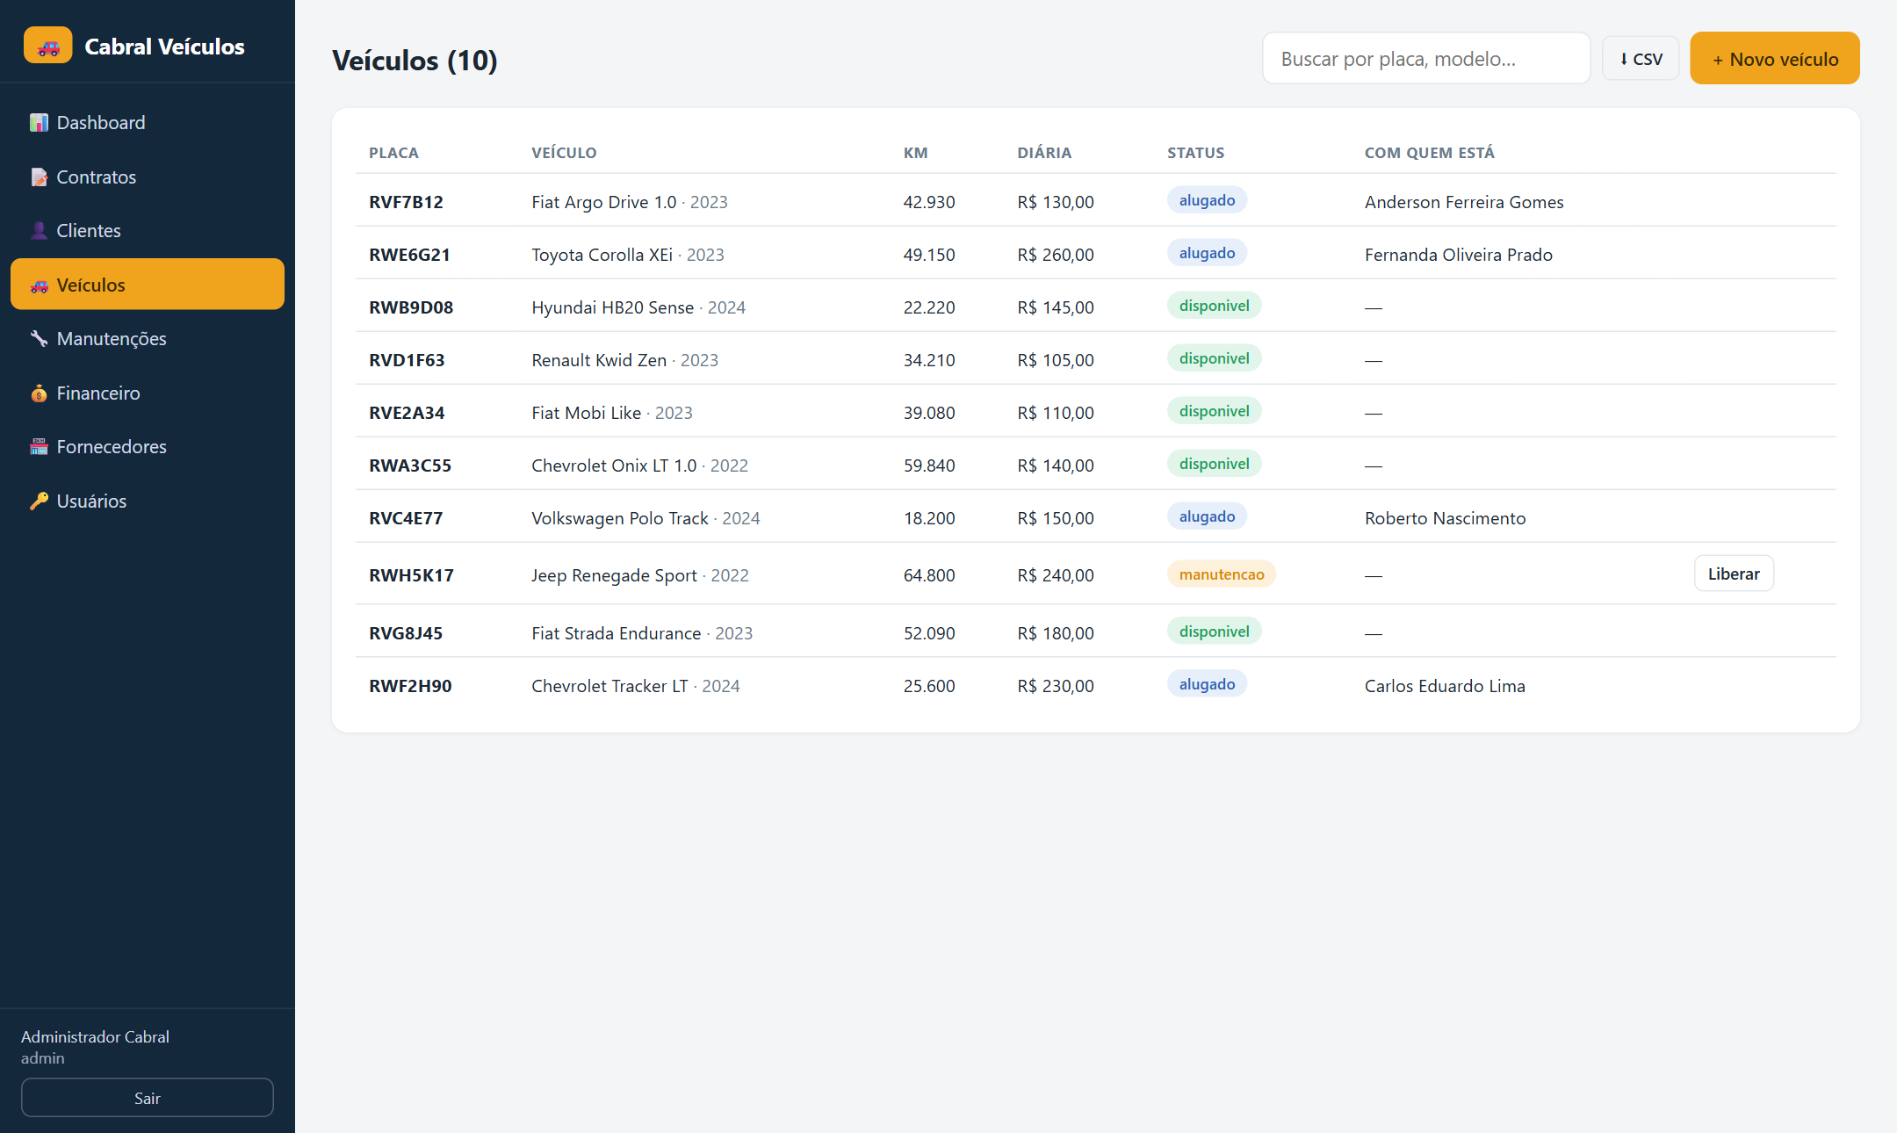Log out using the Sair button
The height and width of the screenshot is (1133, 1897).
[x=148, y=1098]
